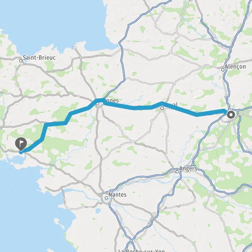This screenshot has height=252, width=252.
Task: Click the Laval city dot below the route
Action: click(162, 108)
